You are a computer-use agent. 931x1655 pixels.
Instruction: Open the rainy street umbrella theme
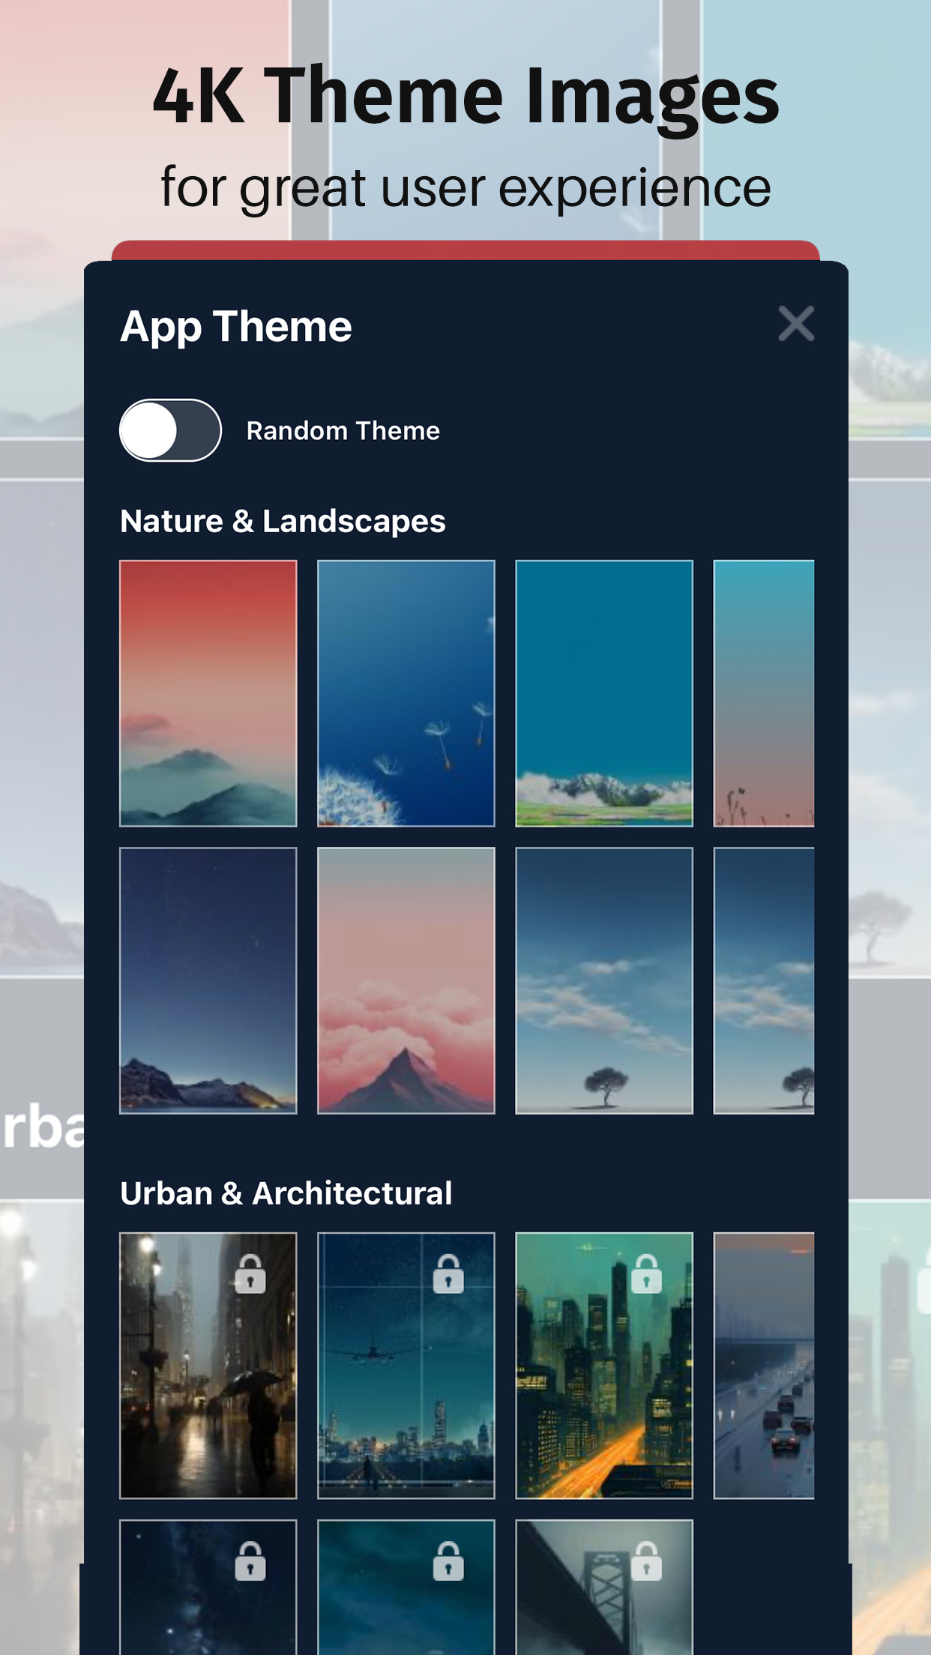pyautogui.click(x=208, y=1366)
